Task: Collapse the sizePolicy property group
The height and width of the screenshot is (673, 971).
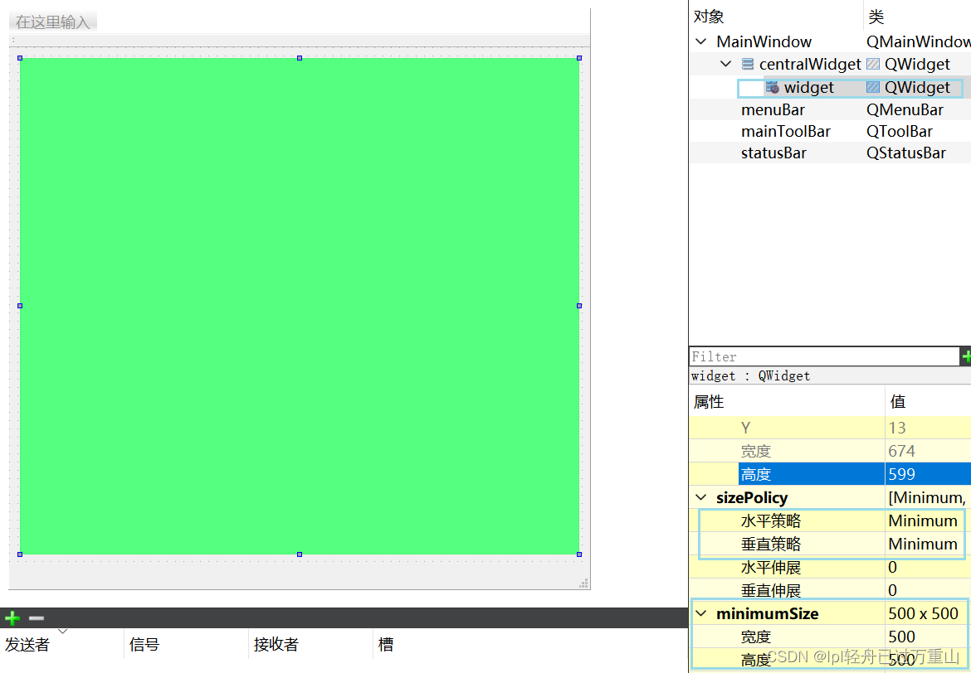Action: click(700, 497)
